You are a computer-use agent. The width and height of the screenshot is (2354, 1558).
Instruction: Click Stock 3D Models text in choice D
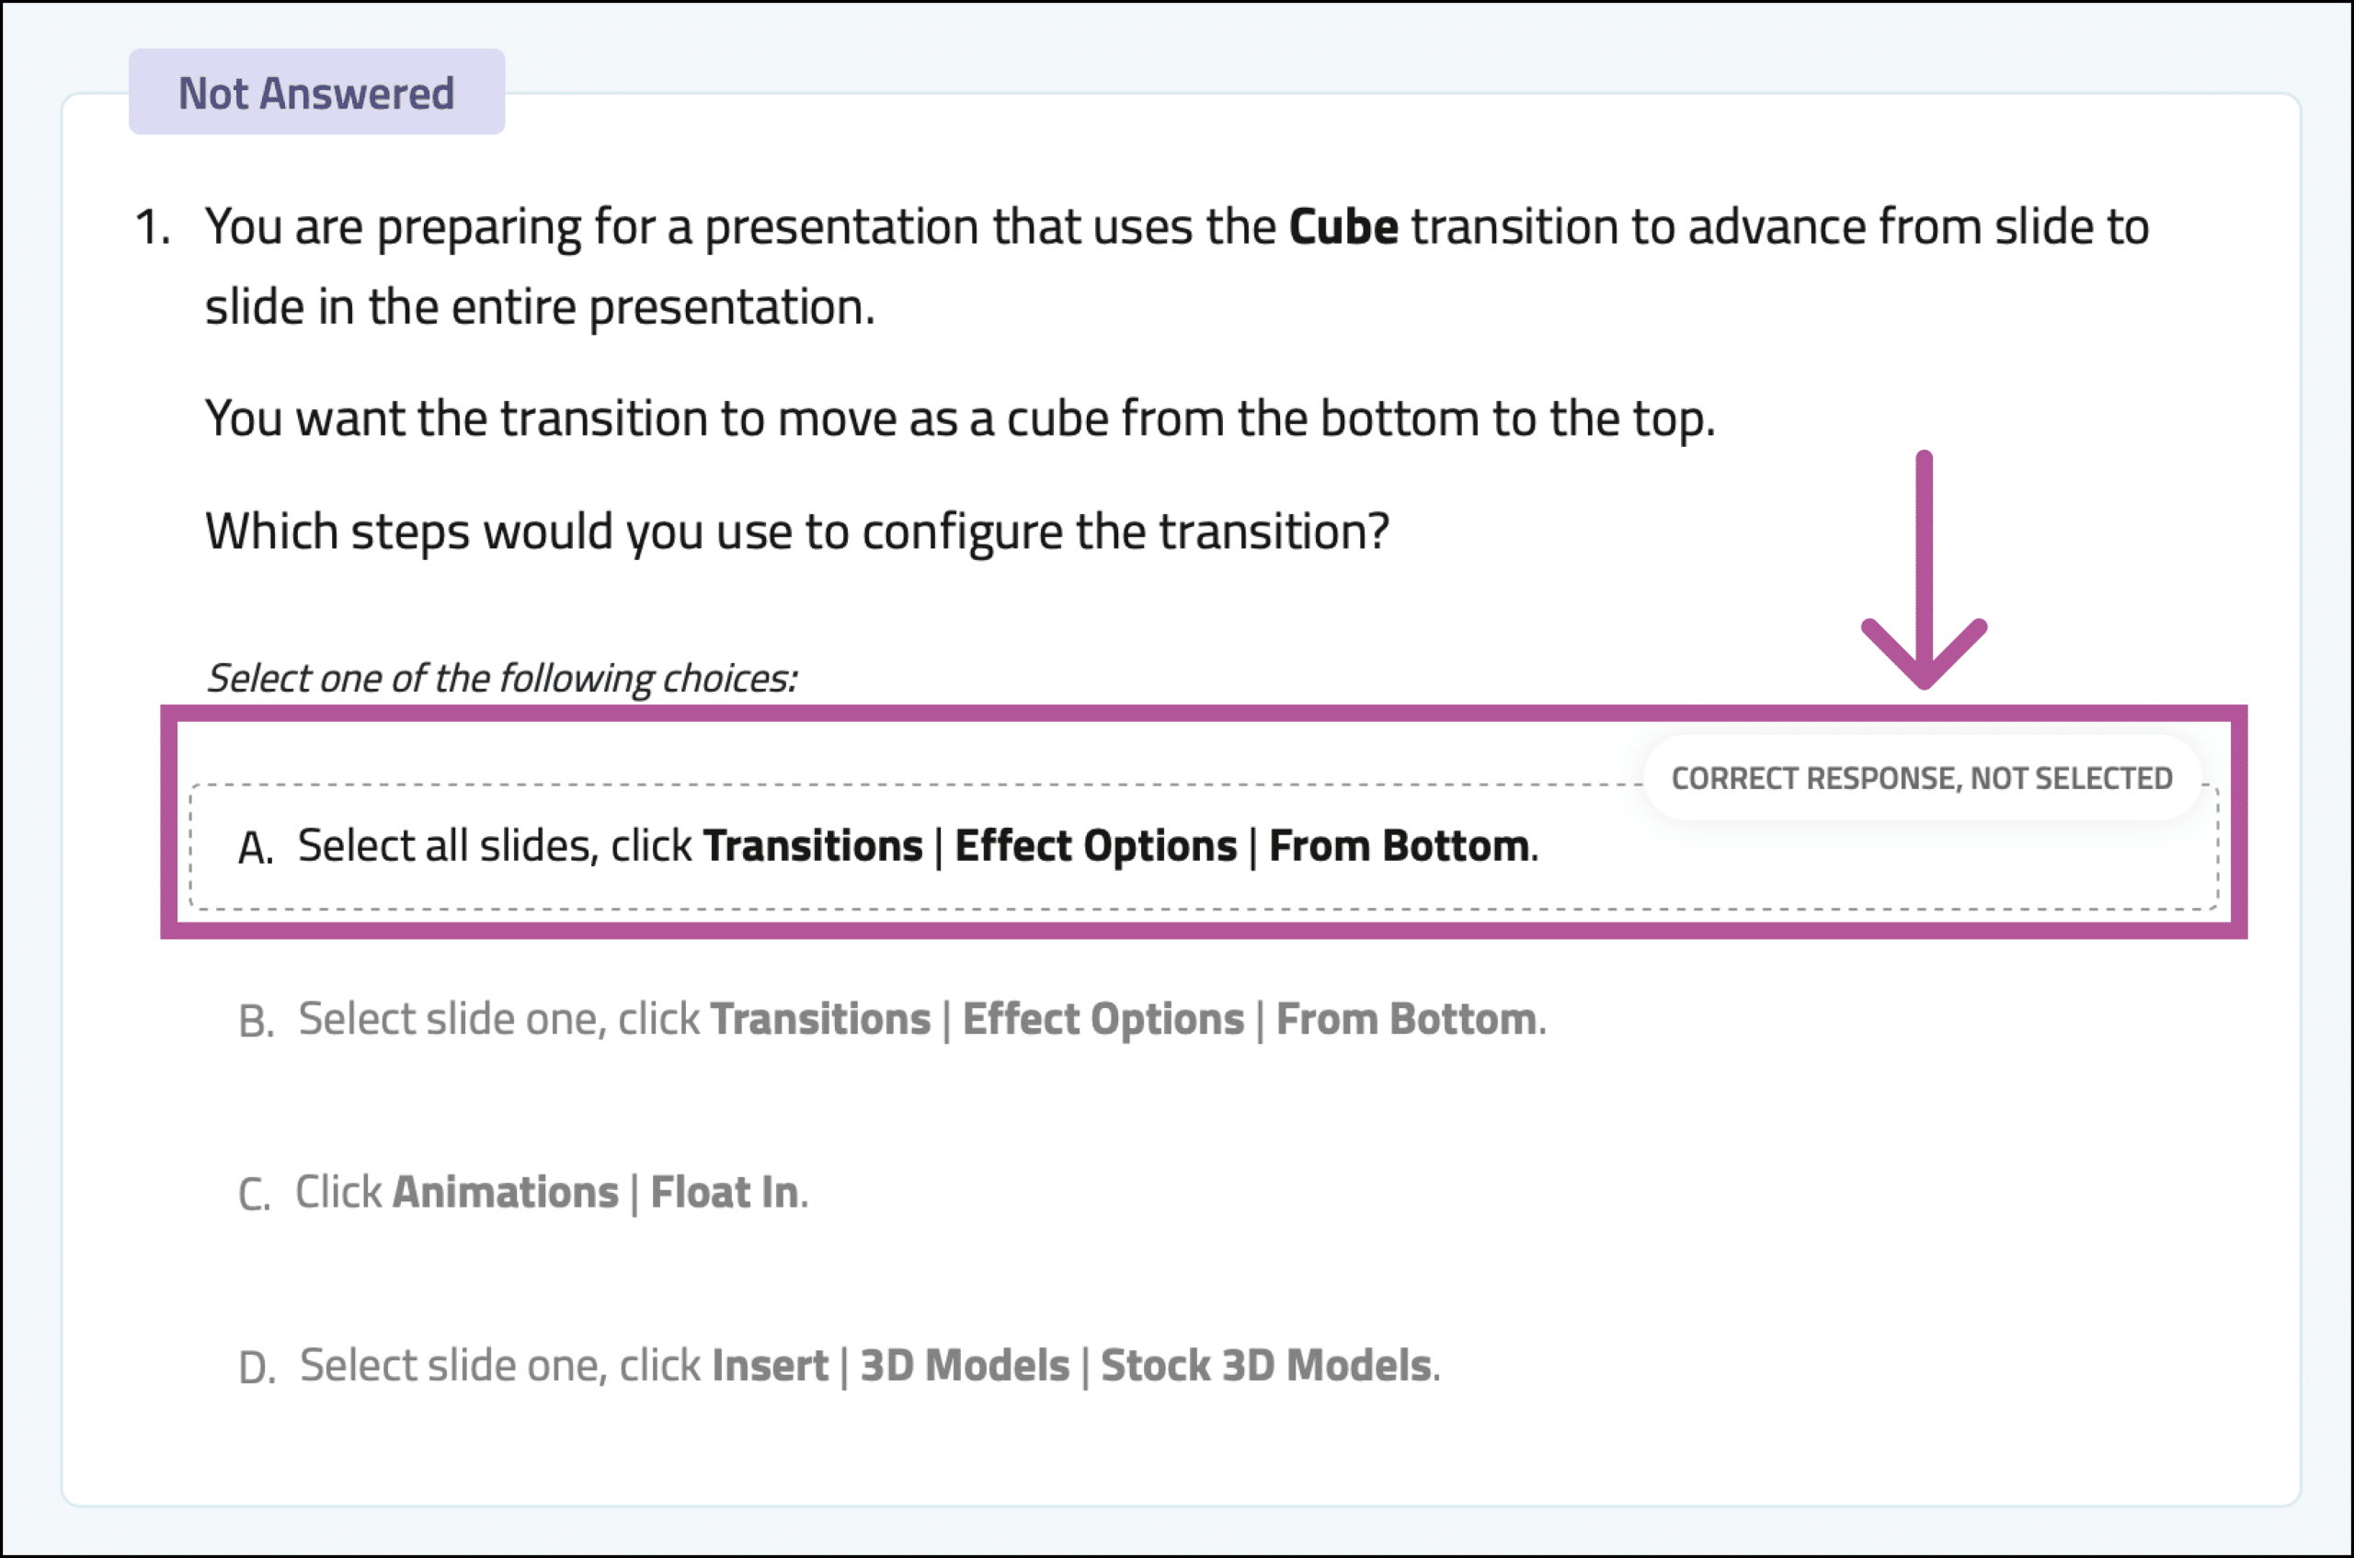[1265, 1365]
